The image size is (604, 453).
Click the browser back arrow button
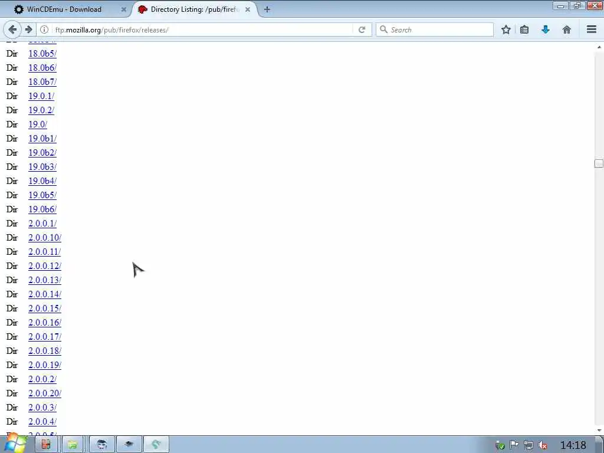(x=12, y=29)
